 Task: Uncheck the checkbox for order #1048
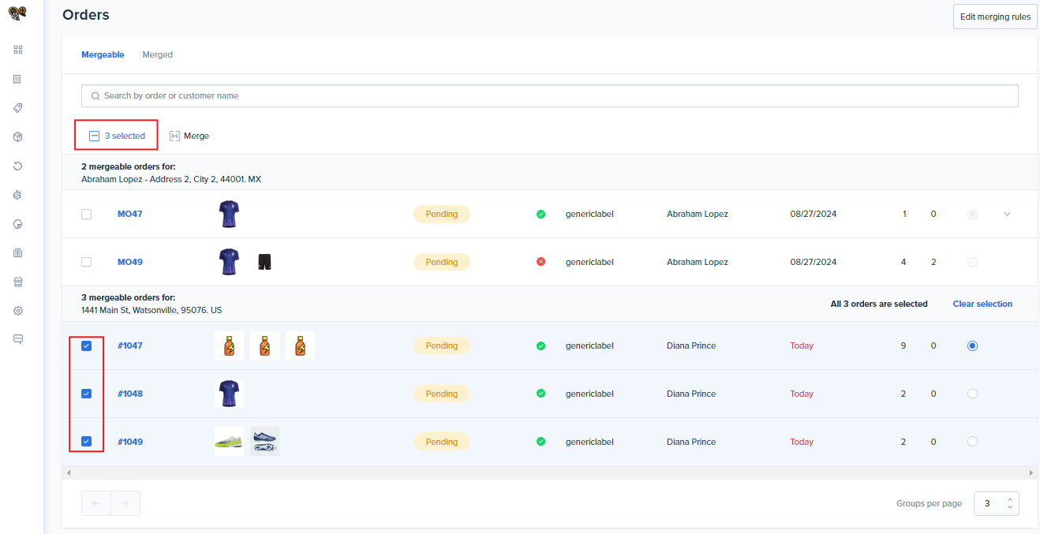(x=87, y=394)
